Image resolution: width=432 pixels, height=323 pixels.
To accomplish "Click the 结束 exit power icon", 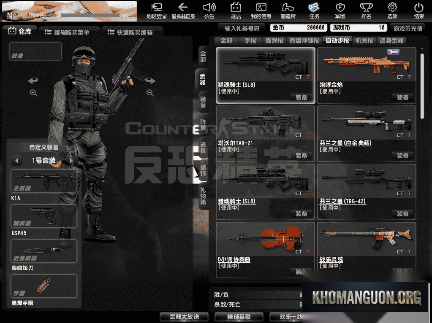I will (x=419, y=11).
